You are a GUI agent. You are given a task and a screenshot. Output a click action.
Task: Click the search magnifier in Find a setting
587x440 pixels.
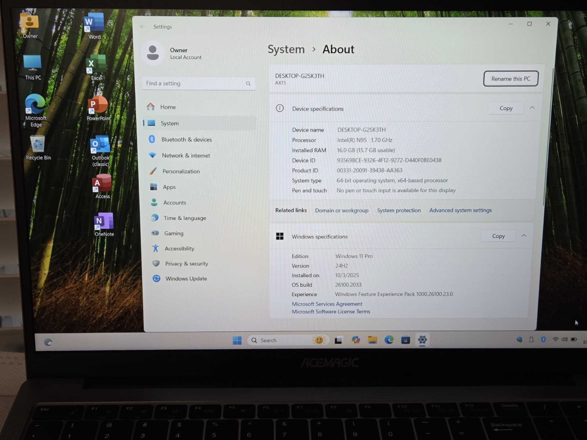[x=248, y=84]
